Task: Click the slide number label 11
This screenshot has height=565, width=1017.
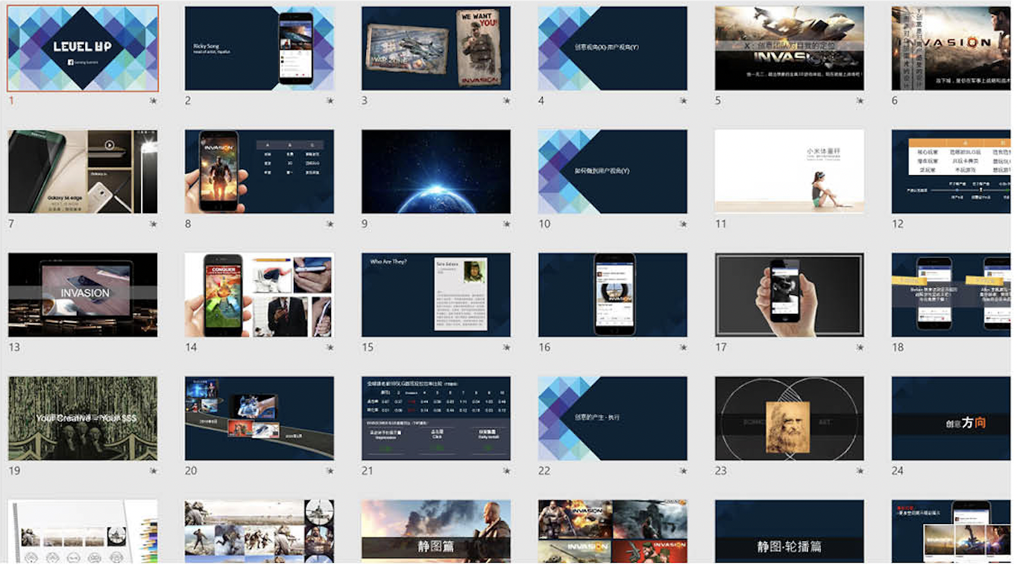Action: click(x=720, y=224)
